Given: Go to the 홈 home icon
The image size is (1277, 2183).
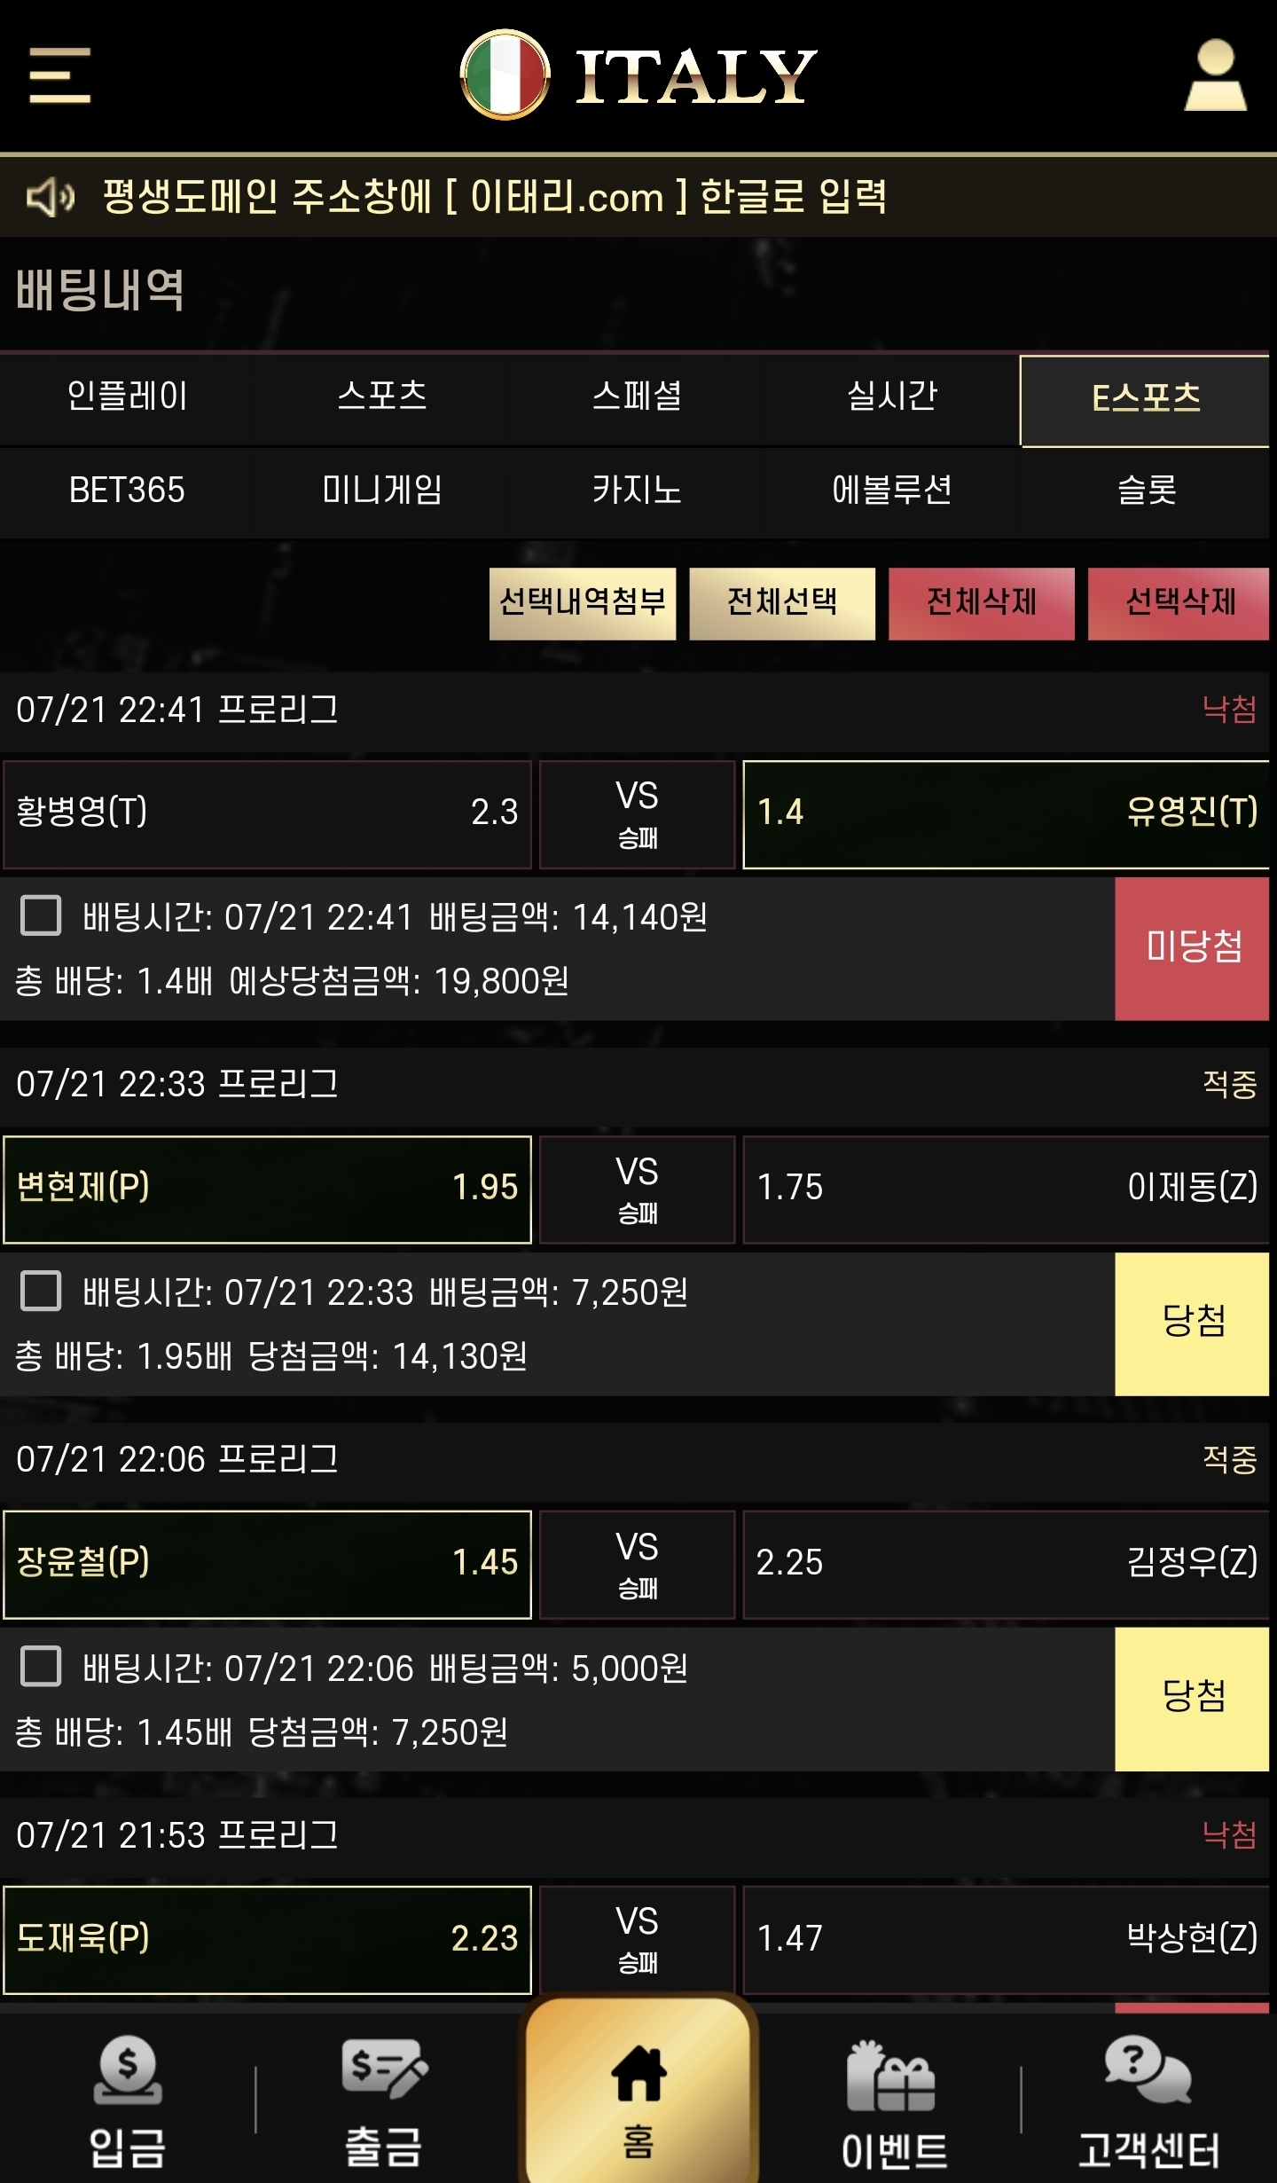Looking at the screenshot, I should (638, 2073).
